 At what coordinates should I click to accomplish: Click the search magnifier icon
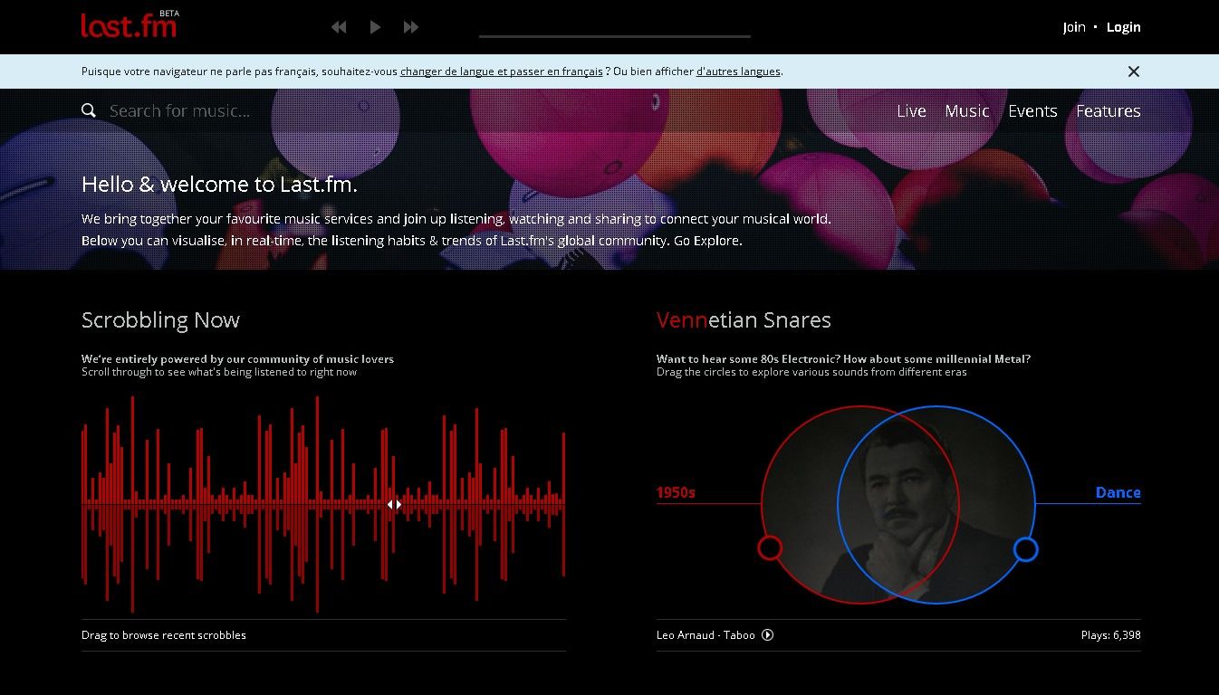coord(89,110)
